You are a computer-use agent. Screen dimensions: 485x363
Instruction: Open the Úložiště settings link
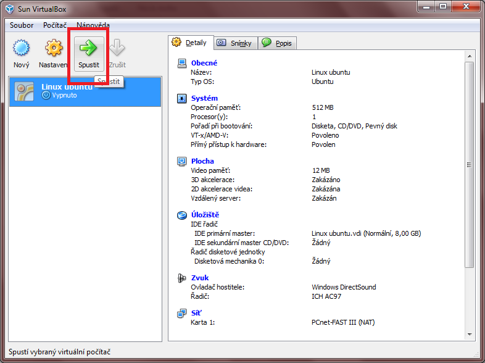[x=205, y=215]
